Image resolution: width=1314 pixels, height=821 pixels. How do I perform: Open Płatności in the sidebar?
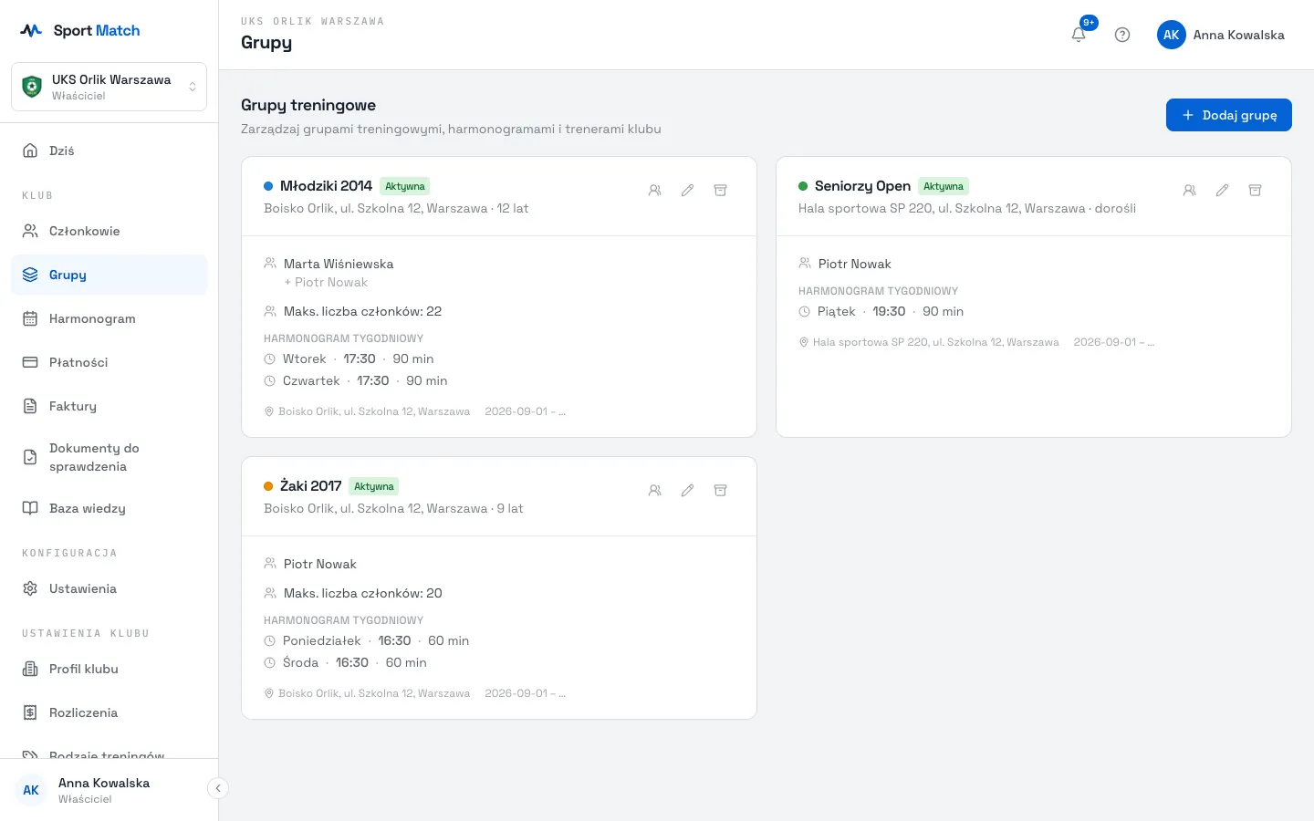tap(109, 362)
